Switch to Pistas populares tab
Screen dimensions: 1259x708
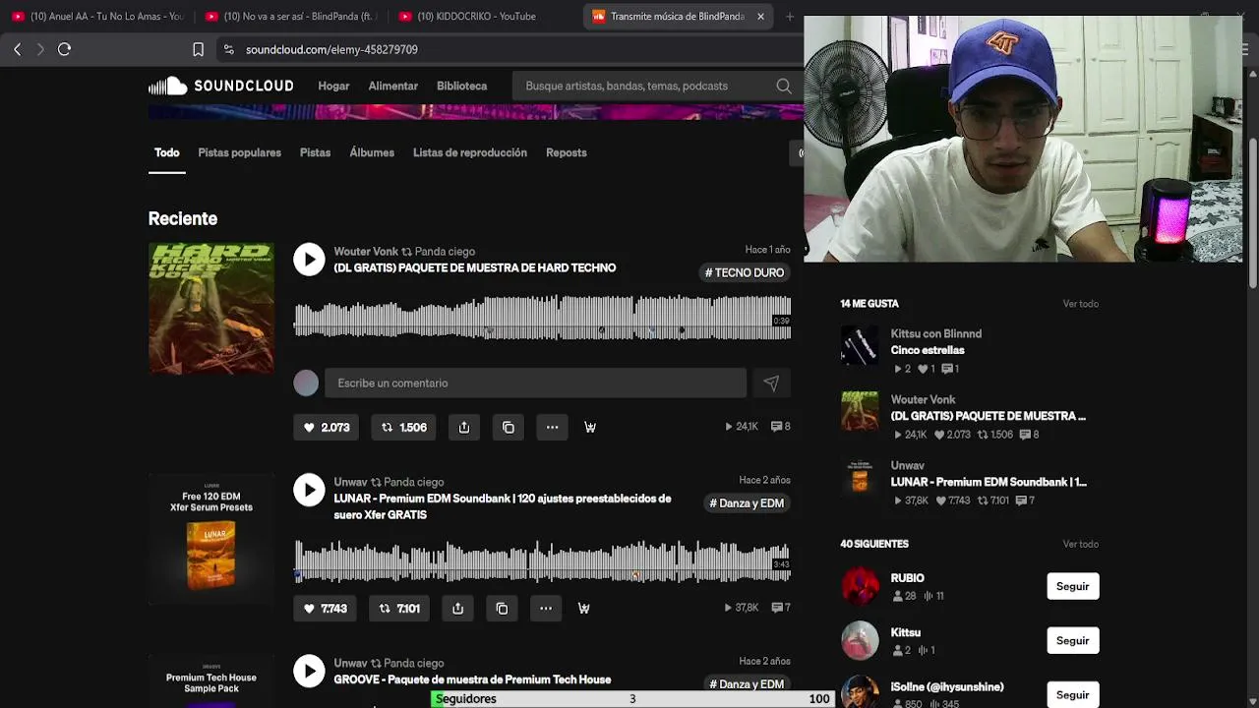pyautogui.click(x=239, y=152)
